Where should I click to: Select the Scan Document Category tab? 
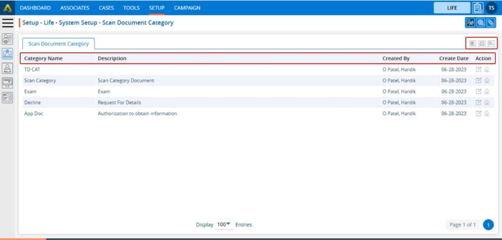pos(58,44)
